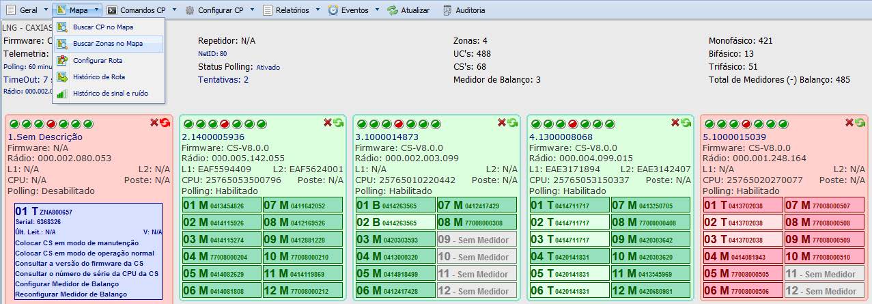
Task: Click the Eventos clock icon
Action: (333, 10)
